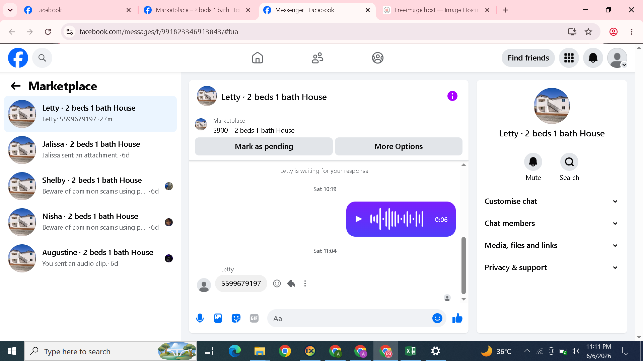Send a thumbs-up like
The height and width of the screenshot is (361, 643).
click(457, 318)
